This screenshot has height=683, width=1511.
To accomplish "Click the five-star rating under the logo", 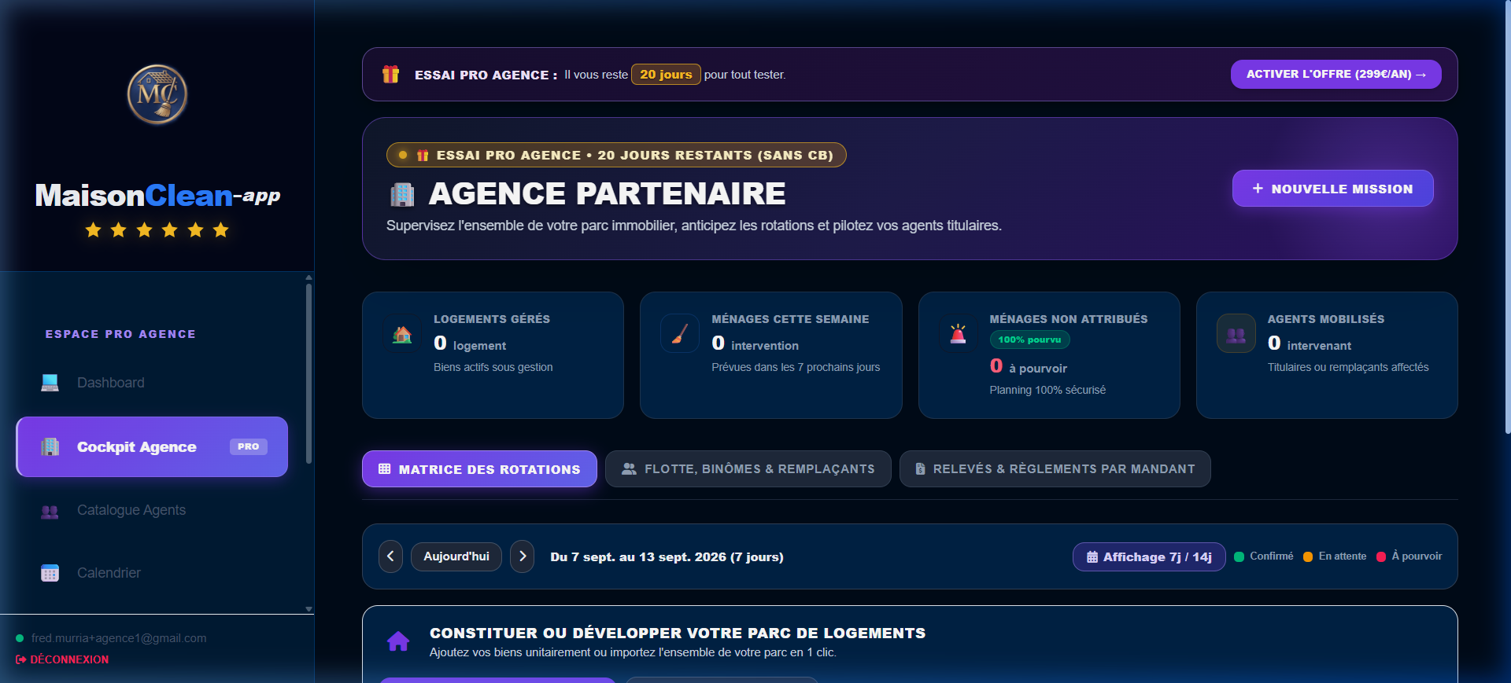I will tap(157, 230).
